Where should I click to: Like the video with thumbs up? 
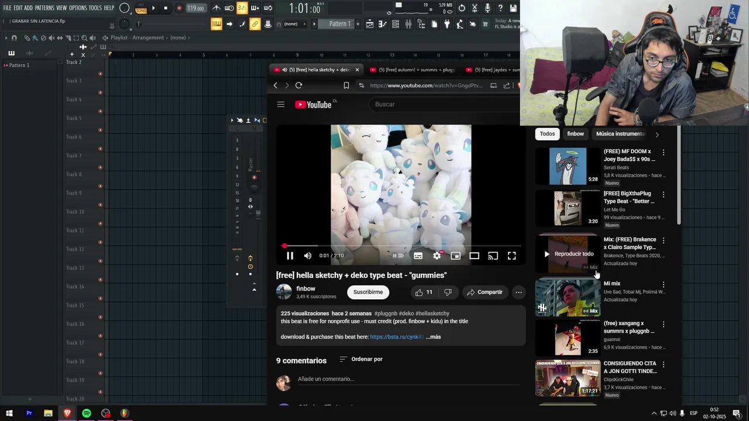point(424,292)
